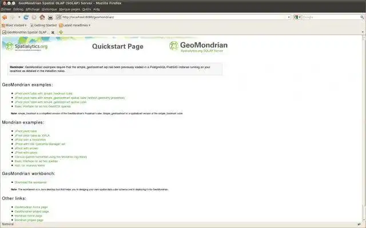
Task: Open the Fichier menu
Action: pyautogui.click(x=6, y=9)
